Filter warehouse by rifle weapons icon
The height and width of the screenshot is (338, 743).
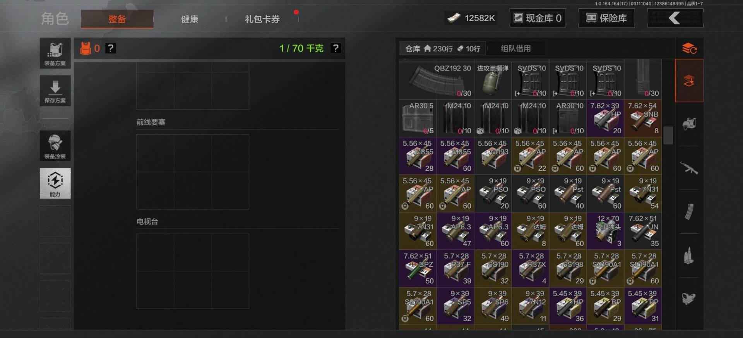[x=689, y=168]
